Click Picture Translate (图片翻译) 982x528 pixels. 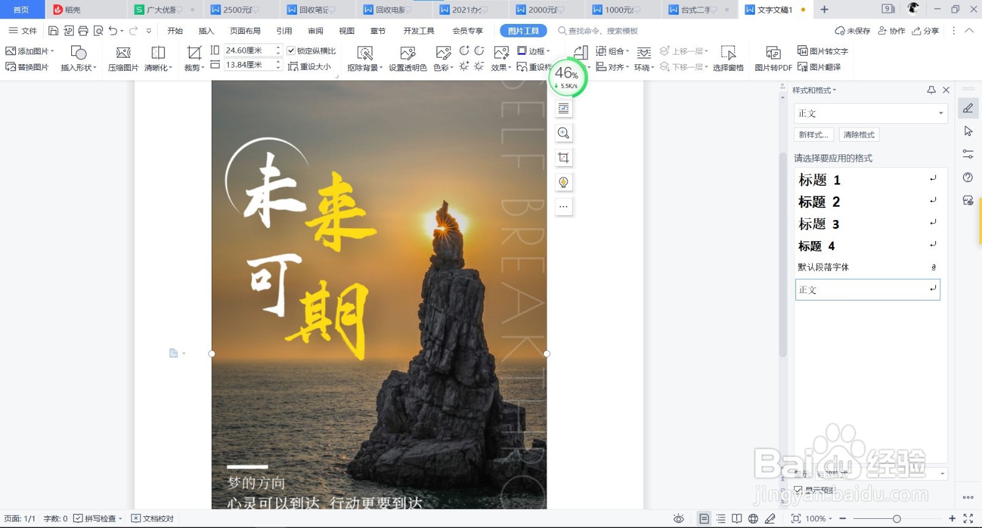coord(819,67)
